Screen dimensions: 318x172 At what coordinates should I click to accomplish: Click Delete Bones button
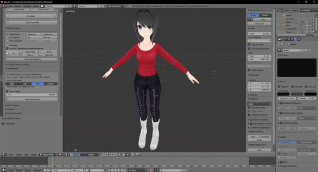point(48,52)
